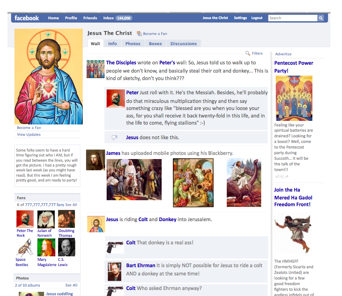Open The Disciples' avatar on the wall post
Image resolution: width=342 pixels, height=296 pixels.
(95, 69)
